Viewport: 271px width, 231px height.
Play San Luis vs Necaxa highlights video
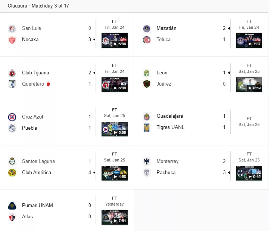point(115,40)
